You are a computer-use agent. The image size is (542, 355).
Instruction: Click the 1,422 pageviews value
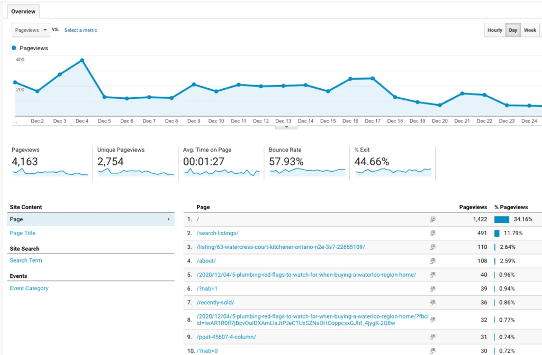[480, 219]
